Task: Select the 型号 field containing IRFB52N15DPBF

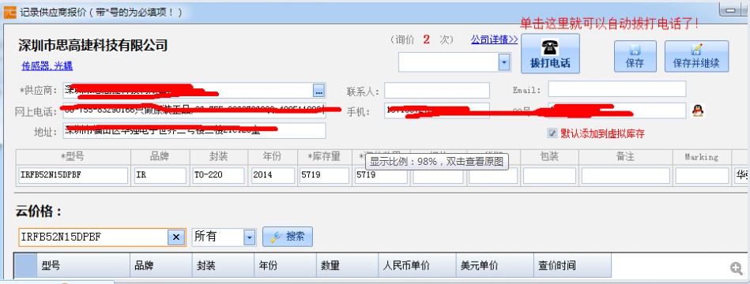Action: [73, 175]
